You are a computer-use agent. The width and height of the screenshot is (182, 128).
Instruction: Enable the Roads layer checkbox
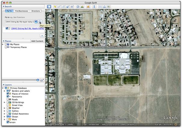(x=8, y=99)
